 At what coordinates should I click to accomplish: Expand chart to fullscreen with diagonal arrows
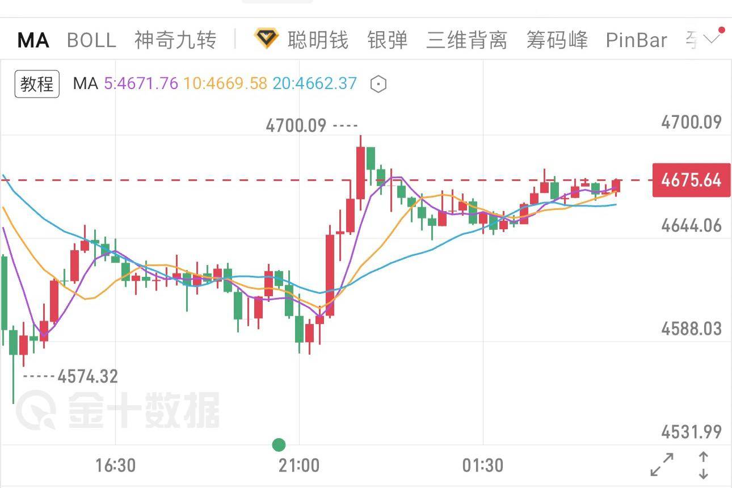(662, 465)
